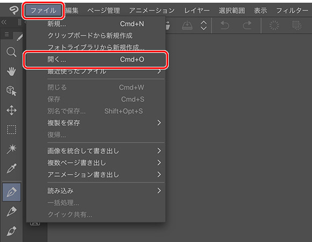Select the Pencil tool below Pen
The width and height of the screenshot is (312, 242).
coord(11,211)
